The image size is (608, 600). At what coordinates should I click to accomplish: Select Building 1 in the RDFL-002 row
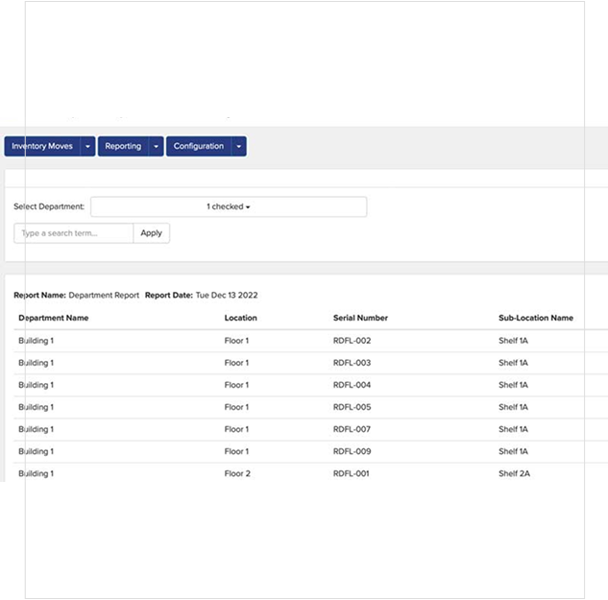point(36,340)
